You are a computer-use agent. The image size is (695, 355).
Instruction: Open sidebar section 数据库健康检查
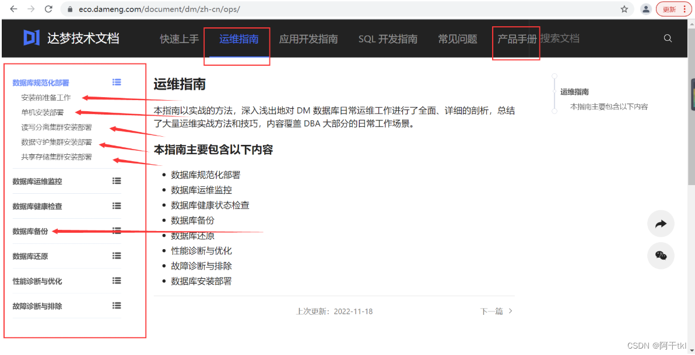tap(37, 206)
